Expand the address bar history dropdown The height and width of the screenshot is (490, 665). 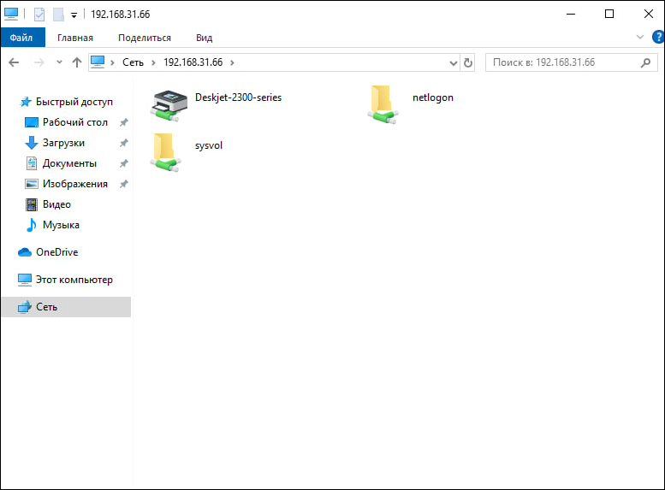click(x=454, y=62)
